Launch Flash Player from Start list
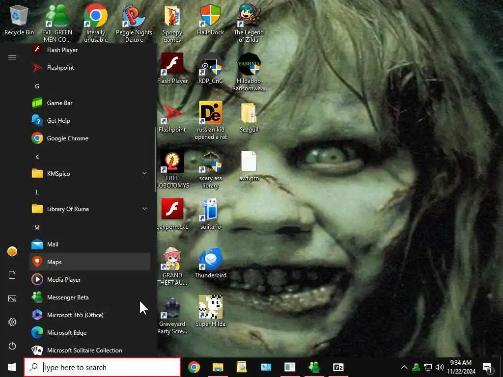503x377 pixels. tap(90, 50)
